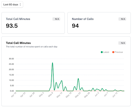Click the Jun 7 x-axis label

pyautogui.click(x=106, y=94)
